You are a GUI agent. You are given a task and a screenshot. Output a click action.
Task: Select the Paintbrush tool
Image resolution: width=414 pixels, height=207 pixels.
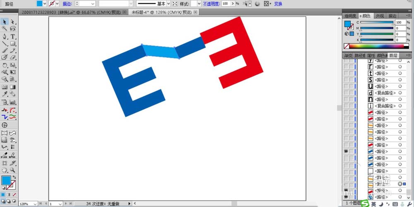[x=5, y=50]
